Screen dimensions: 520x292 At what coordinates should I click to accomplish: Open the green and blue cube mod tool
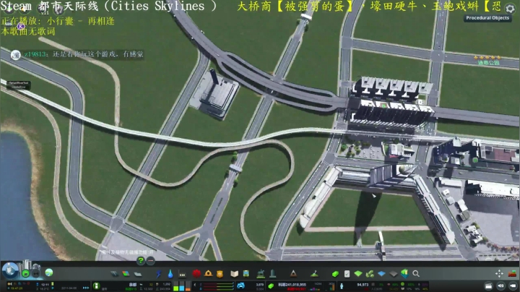404,273
